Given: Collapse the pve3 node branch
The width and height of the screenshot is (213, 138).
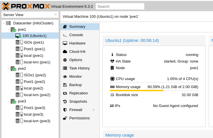Looking at the screenshot, I should point(9,101).
